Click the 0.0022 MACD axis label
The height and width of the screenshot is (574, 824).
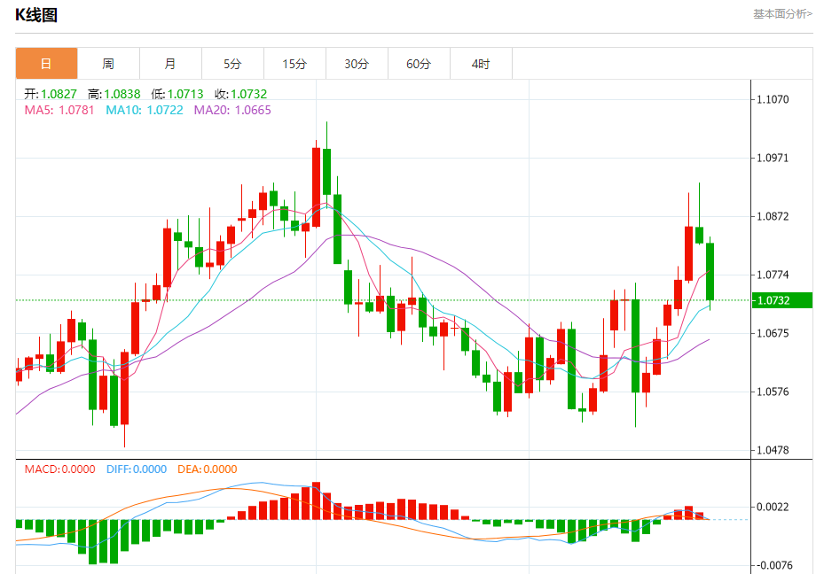click(773, 507)
